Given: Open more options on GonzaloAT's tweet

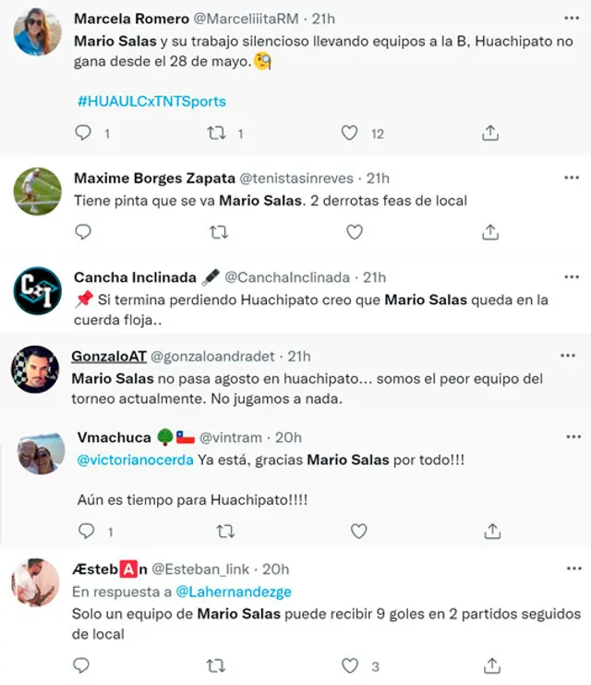Looking at the screenshot, I should pyautogui.click(x=570, y=356).
